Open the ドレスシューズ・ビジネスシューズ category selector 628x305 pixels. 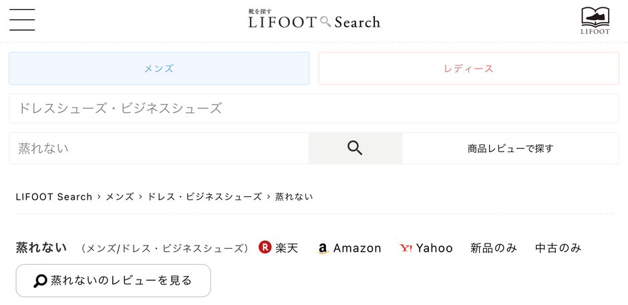314,108
